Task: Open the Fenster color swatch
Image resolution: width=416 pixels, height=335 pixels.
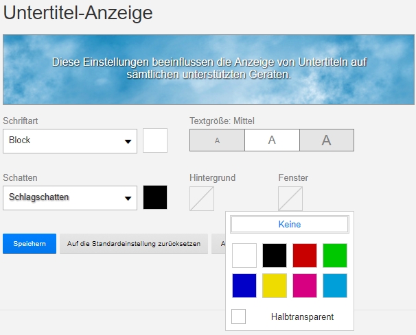Action: click(x=290, y=199)
